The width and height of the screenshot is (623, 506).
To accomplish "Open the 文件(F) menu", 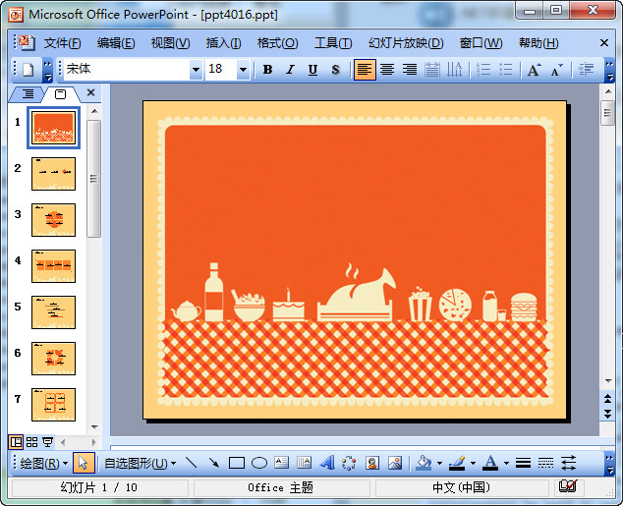I will [x=62, y=43].
